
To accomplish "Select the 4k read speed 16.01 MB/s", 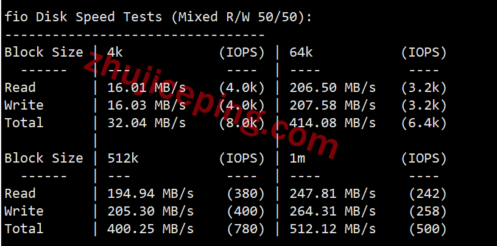I will coord(146,88).
